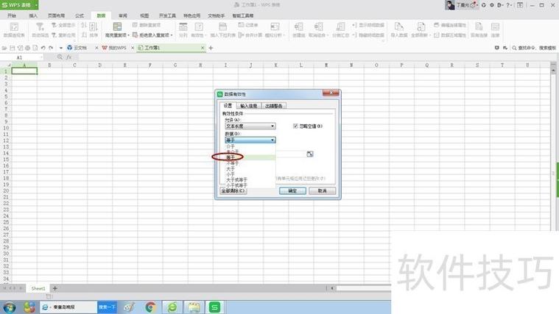Open the 插入 ribbon tab
559x314 pixels.
pyautogui.click(x=33, y=15)
